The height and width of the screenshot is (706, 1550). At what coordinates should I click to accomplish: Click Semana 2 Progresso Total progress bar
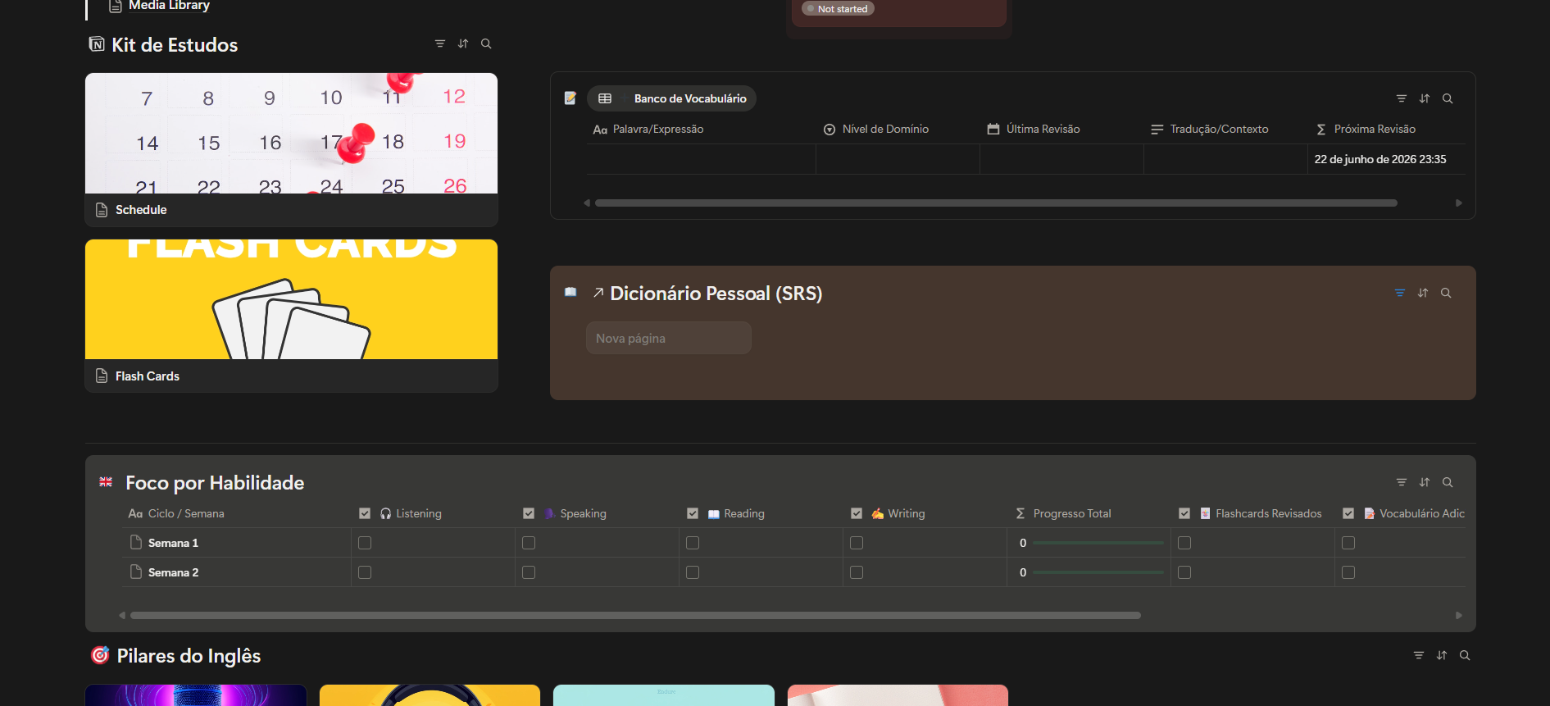click(x=1098, y=572)
